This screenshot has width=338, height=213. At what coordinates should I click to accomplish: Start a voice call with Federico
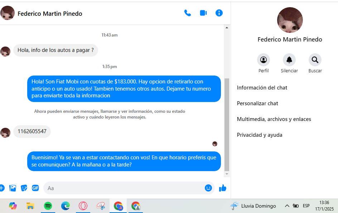tap(187, 13)
